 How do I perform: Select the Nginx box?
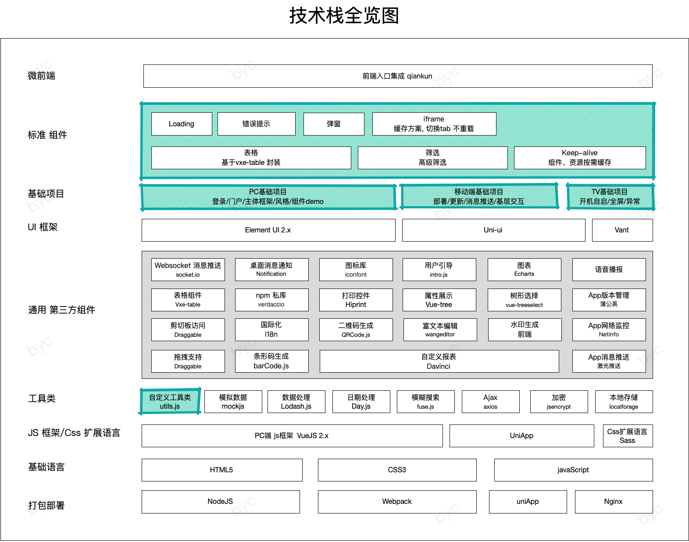614,502
